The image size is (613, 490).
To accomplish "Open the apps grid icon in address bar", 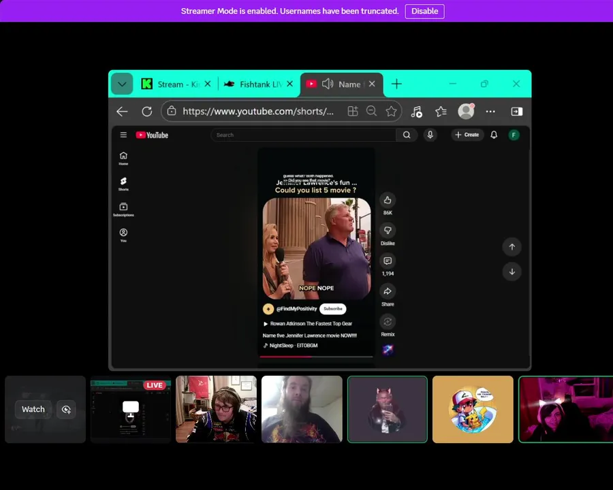I will [x=353, y=112].
